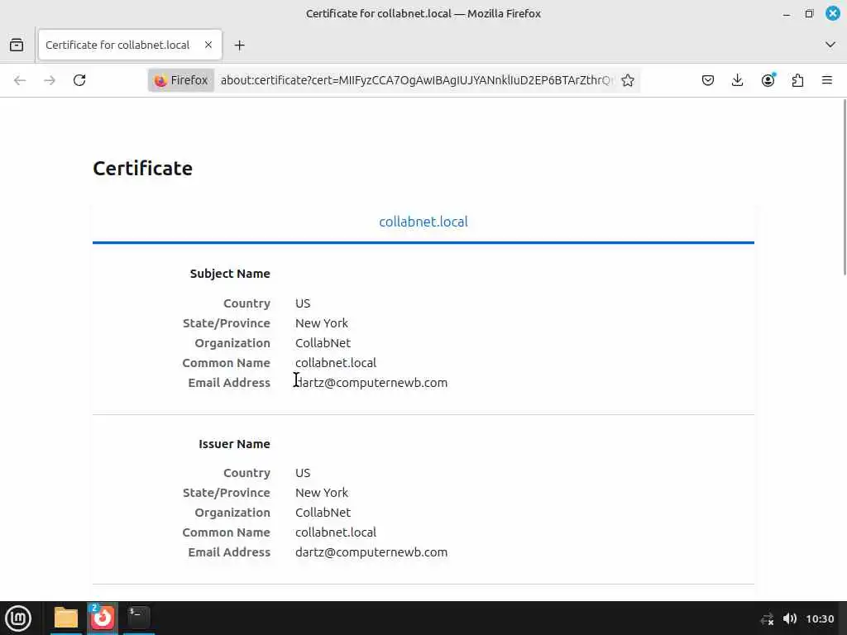847x635 pixels.
Task: Click Issuer State value New York
Action: pos(322,493)
